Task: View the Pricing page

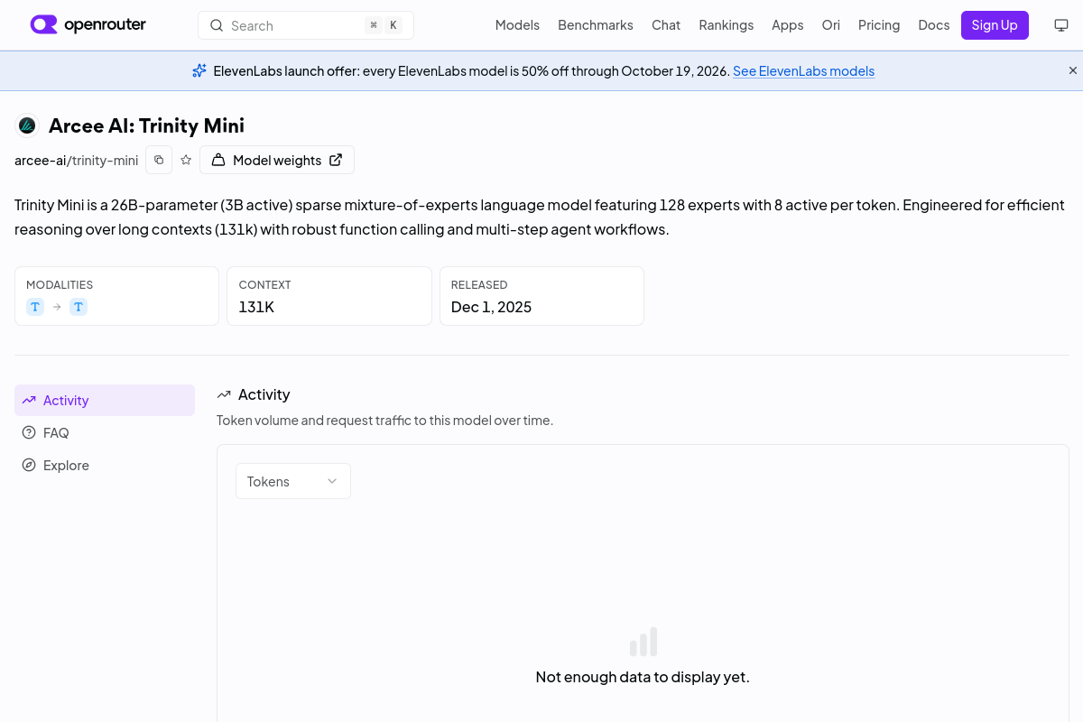Action: [879, 25]
